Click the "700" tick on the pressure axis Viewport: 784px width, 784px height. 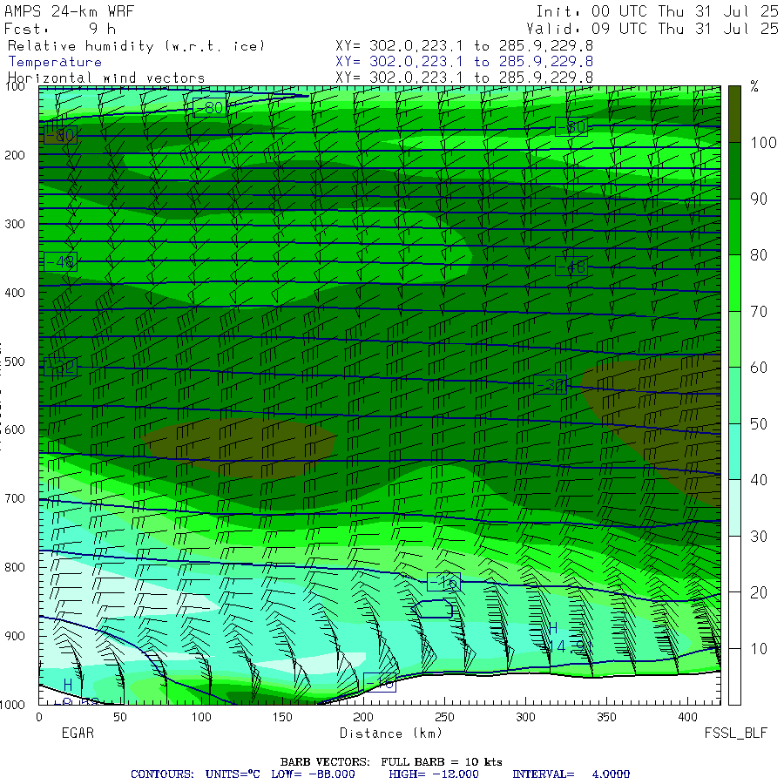click(15, 498)
